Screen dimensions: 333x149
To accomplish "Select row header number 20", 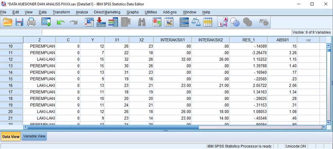I will (x=11, y=112).
